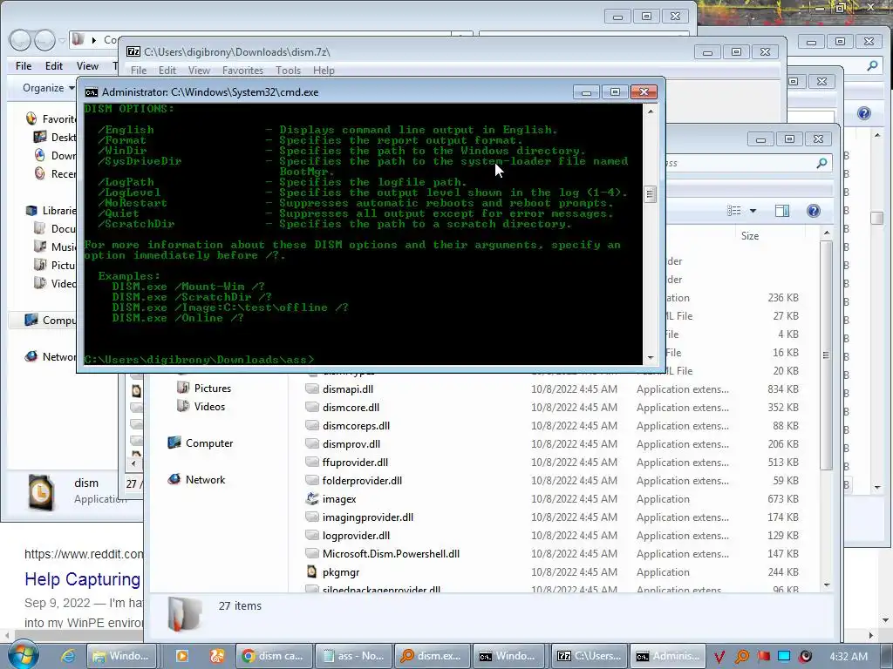Click help icon in right background window

tap(864, 113)
